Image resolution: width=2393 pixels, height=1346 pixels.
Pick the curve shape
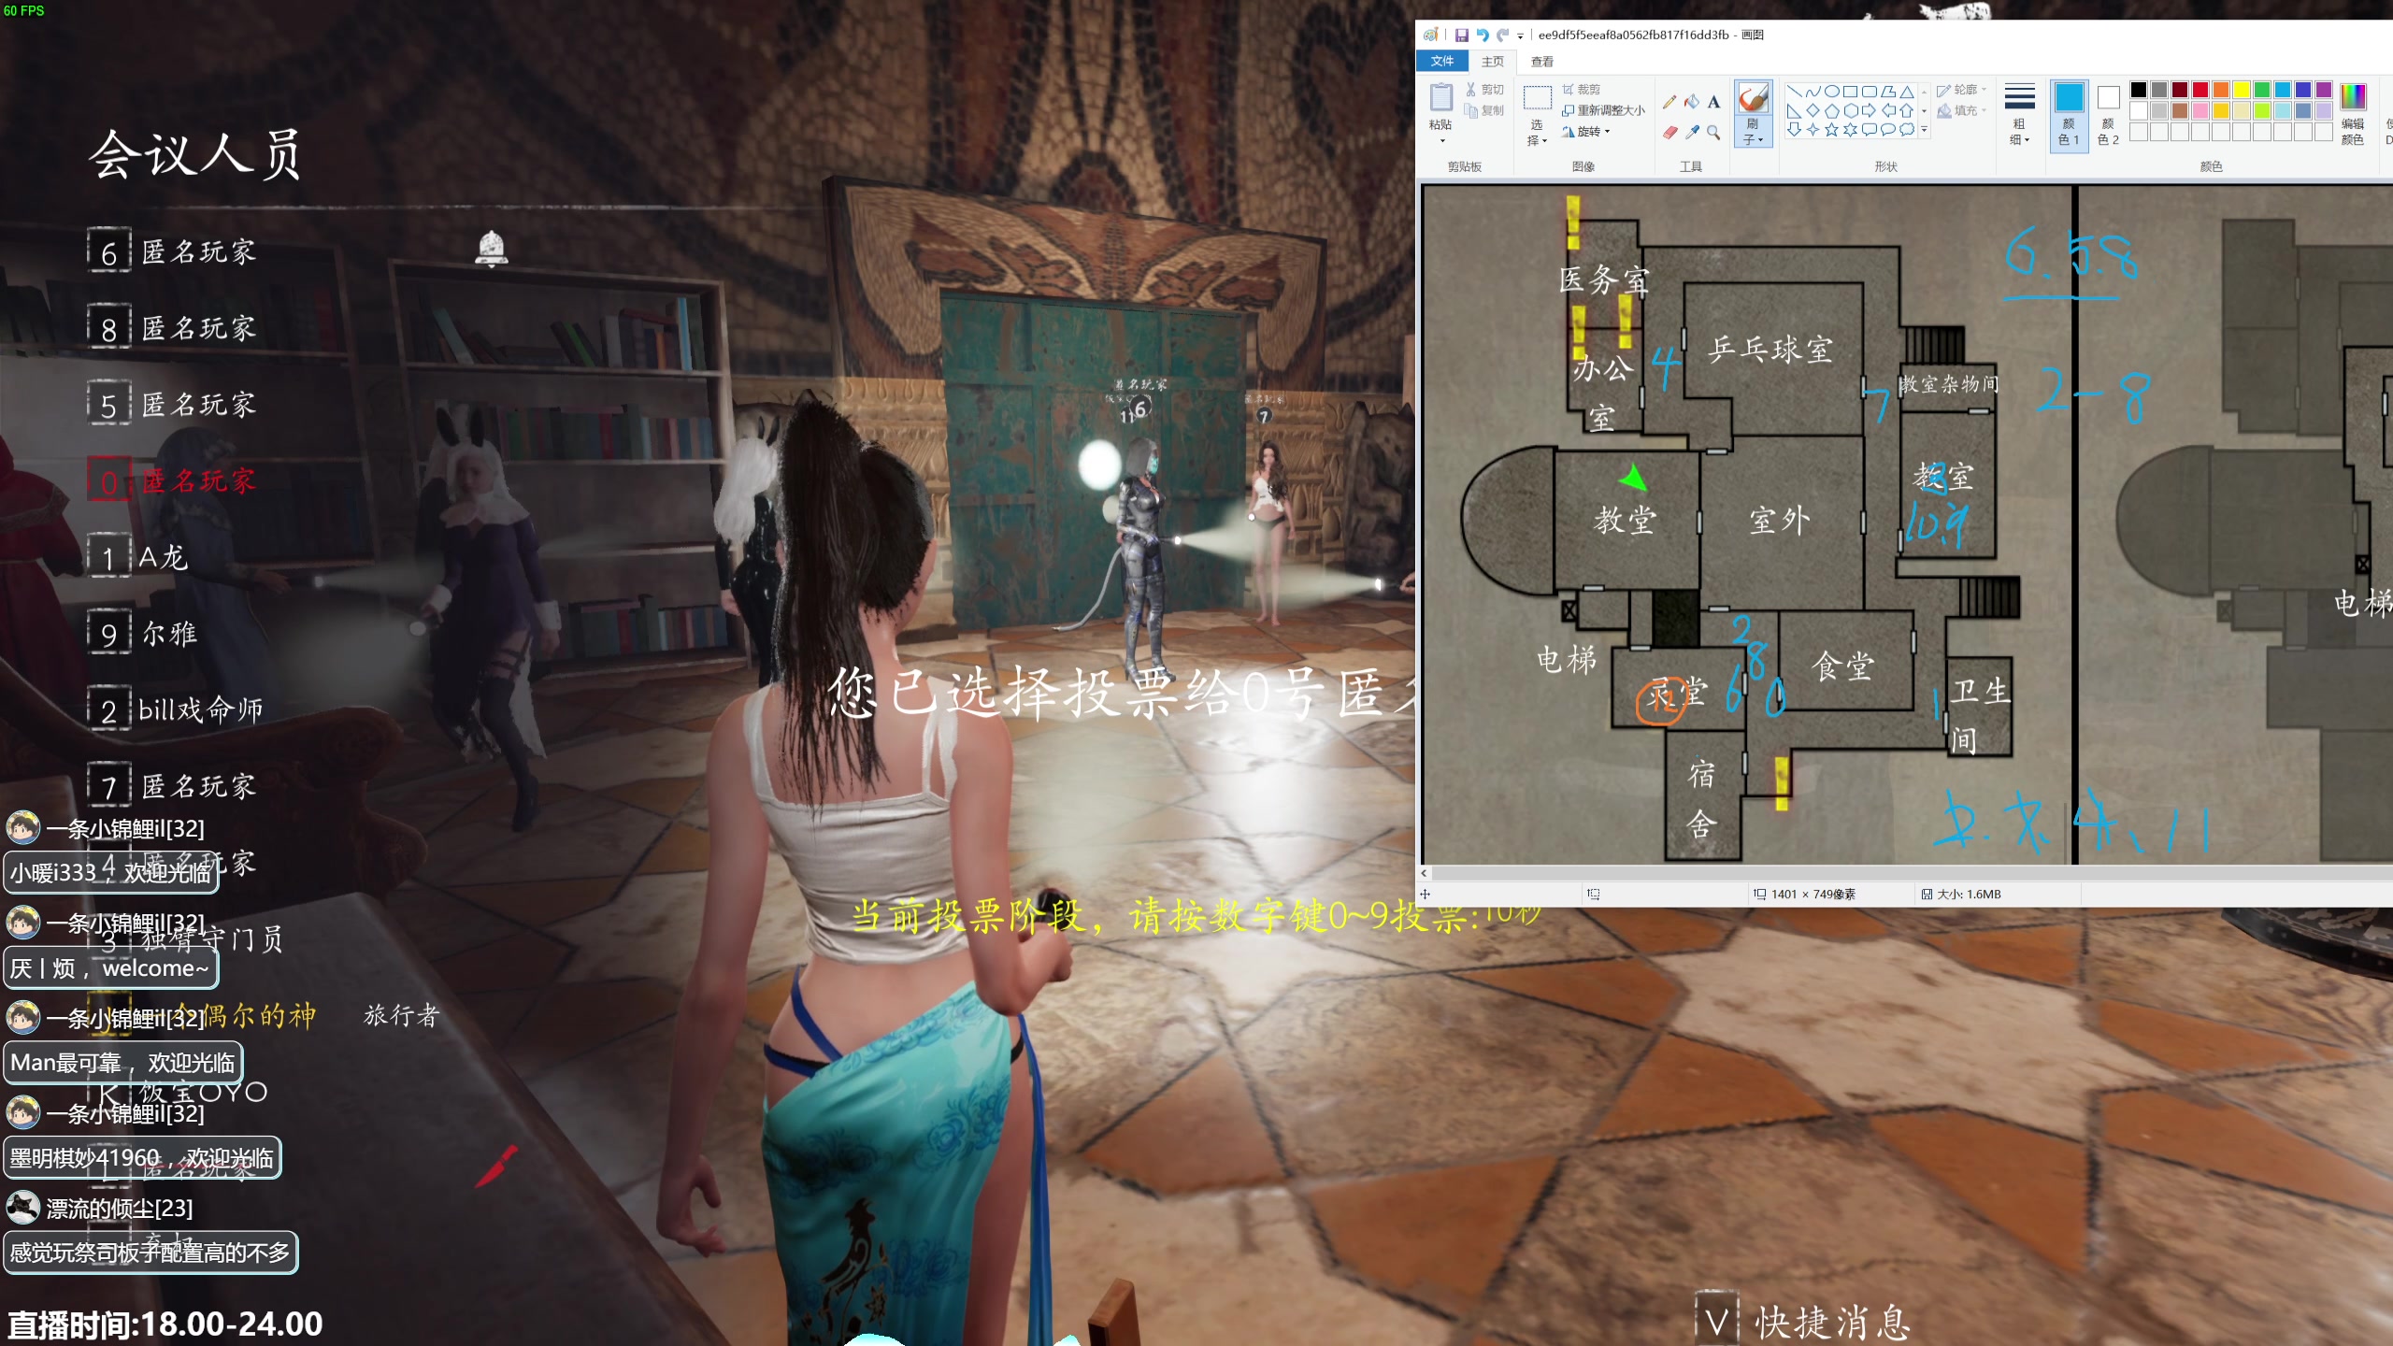pyautogui.click(x=1813, y=92)
